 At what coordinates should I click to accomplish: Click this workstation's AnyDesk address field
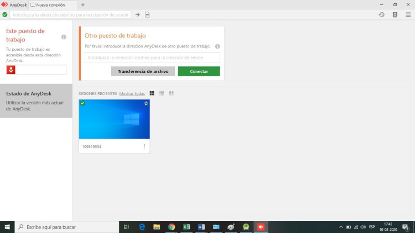pyautogui.click(x=41, y=70)
